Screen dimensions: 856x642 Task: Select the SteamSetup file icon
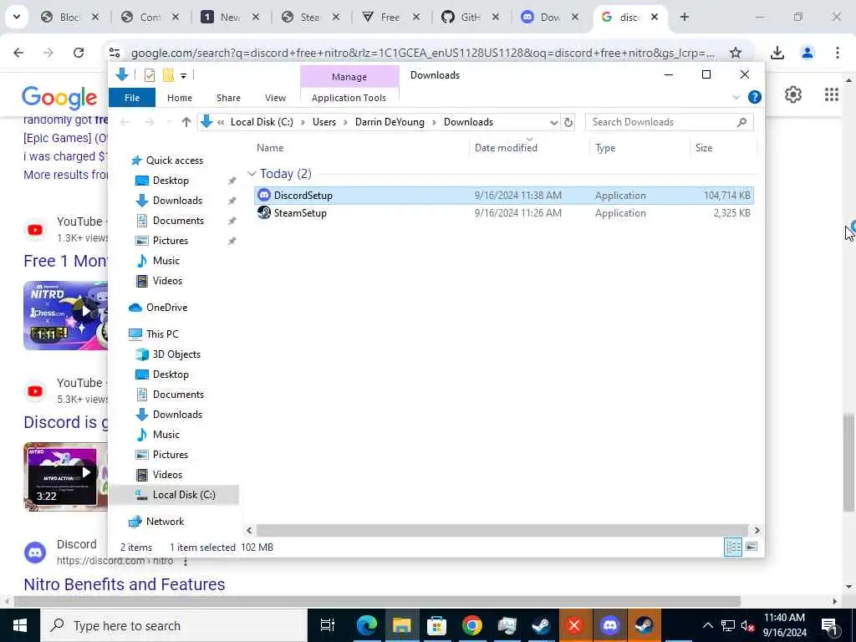coord(264,213)
